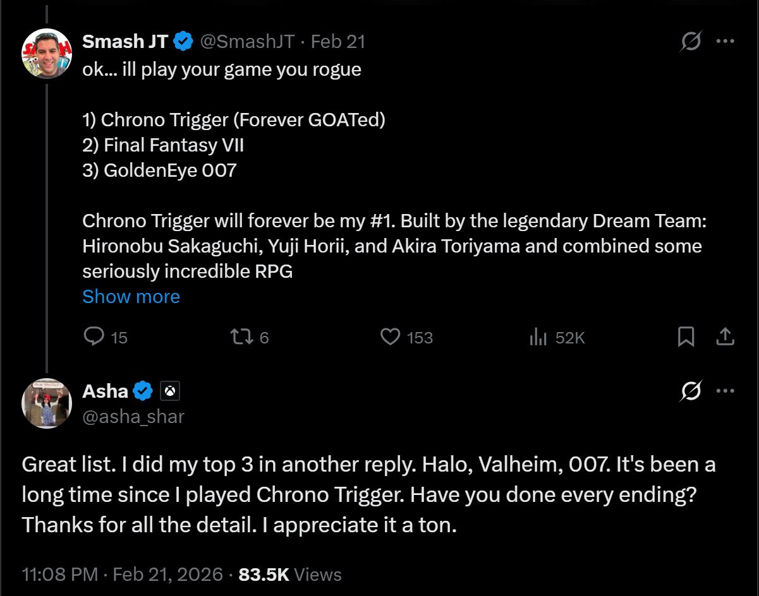Screen dimensions: 759x596
Task: Click the verified badge next to Smash JT
Action: tap(183, 41)
